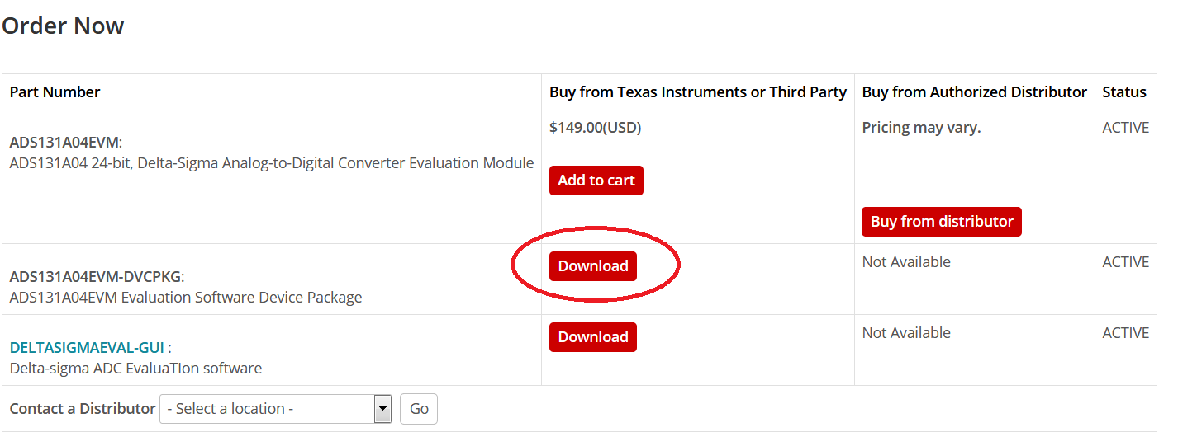
Task: Click the ADS131A04EVM part number text
Action: [64, 142]
